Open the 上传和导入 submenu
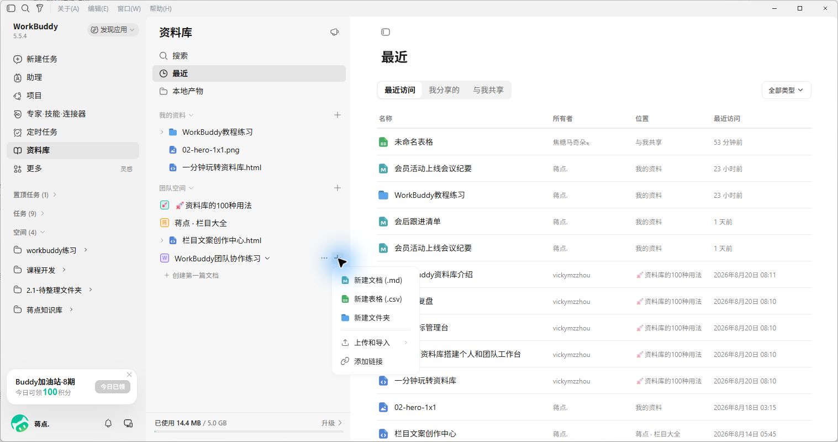The image size is (838, 442). point(376,343)
